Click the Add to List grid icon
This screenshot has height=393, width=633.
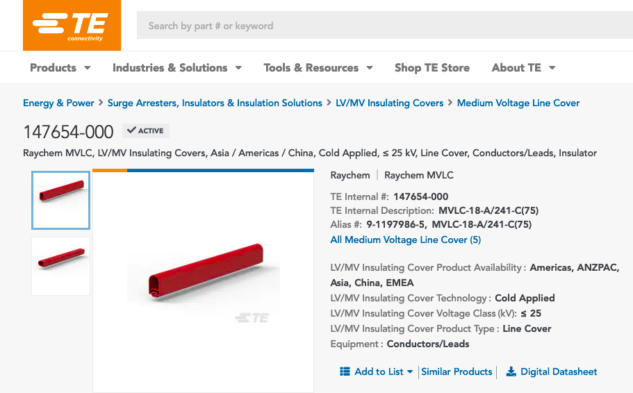coord(345,371)
